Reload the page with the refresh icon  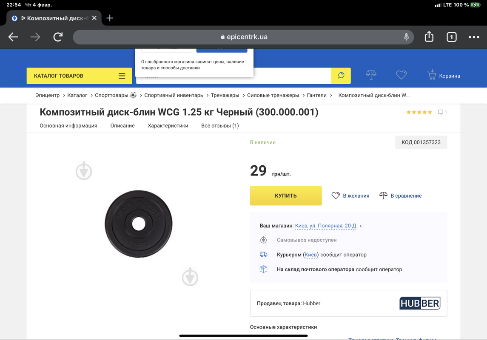point(58,37)
